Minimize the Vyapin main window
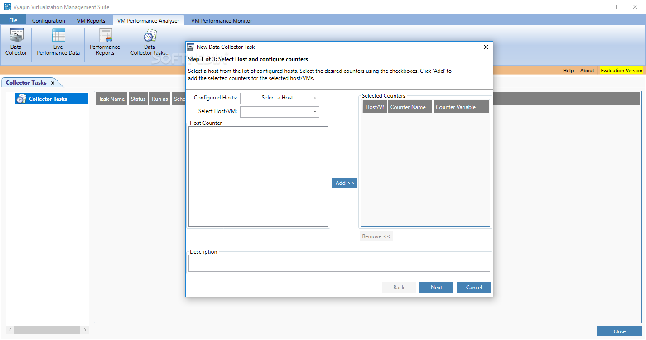This screenshot has width=646, height=340. coord(594,7)
